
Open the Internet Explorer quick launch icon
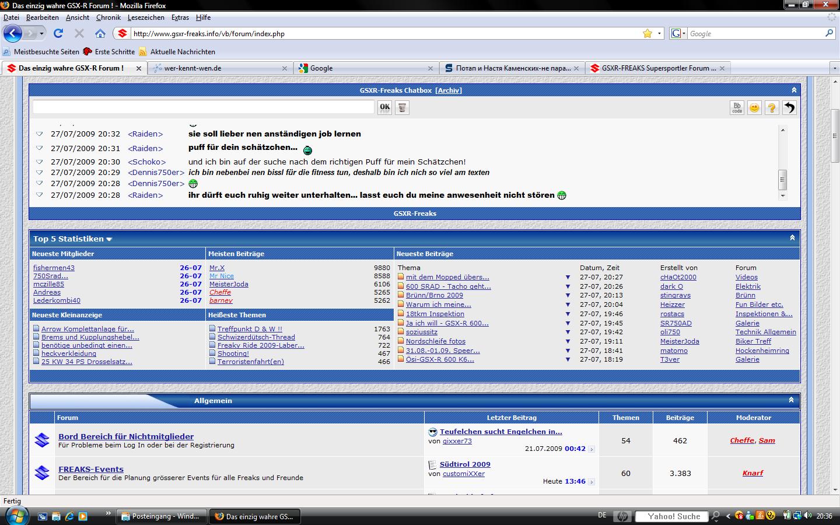pyautogui.click(x=69, y=516)
